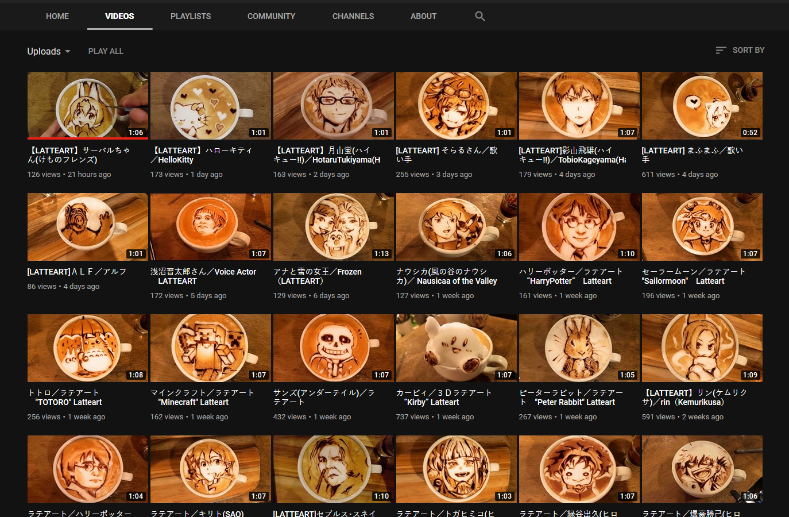
Task: Play the Kirby 3D latteart thumbnail
Action: [x=456, y=348]
